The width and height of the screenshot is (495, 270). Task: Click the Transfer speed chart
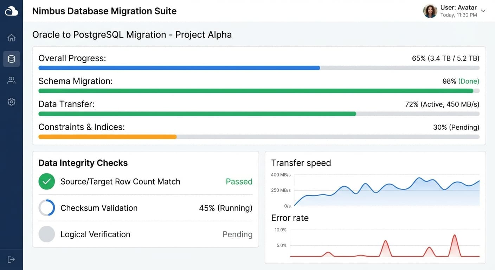click(387, 190)
